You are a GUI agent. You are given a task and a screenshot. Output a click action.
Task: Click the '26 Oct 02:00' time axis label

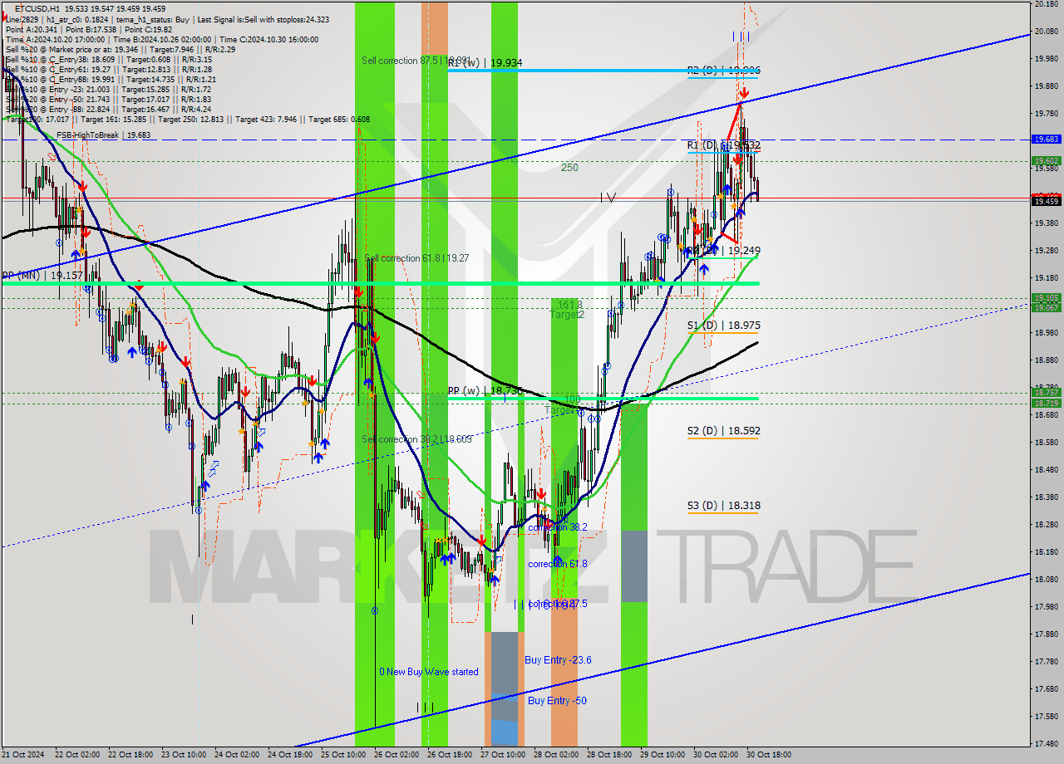396,755
